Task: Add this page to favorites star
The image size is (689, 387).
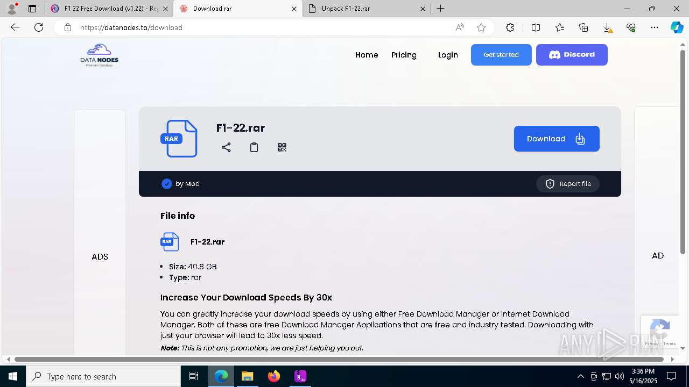Action: 481,27
